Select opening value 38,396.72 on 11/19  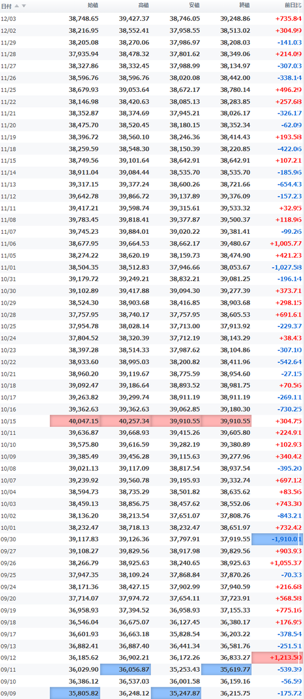point(84,137)
